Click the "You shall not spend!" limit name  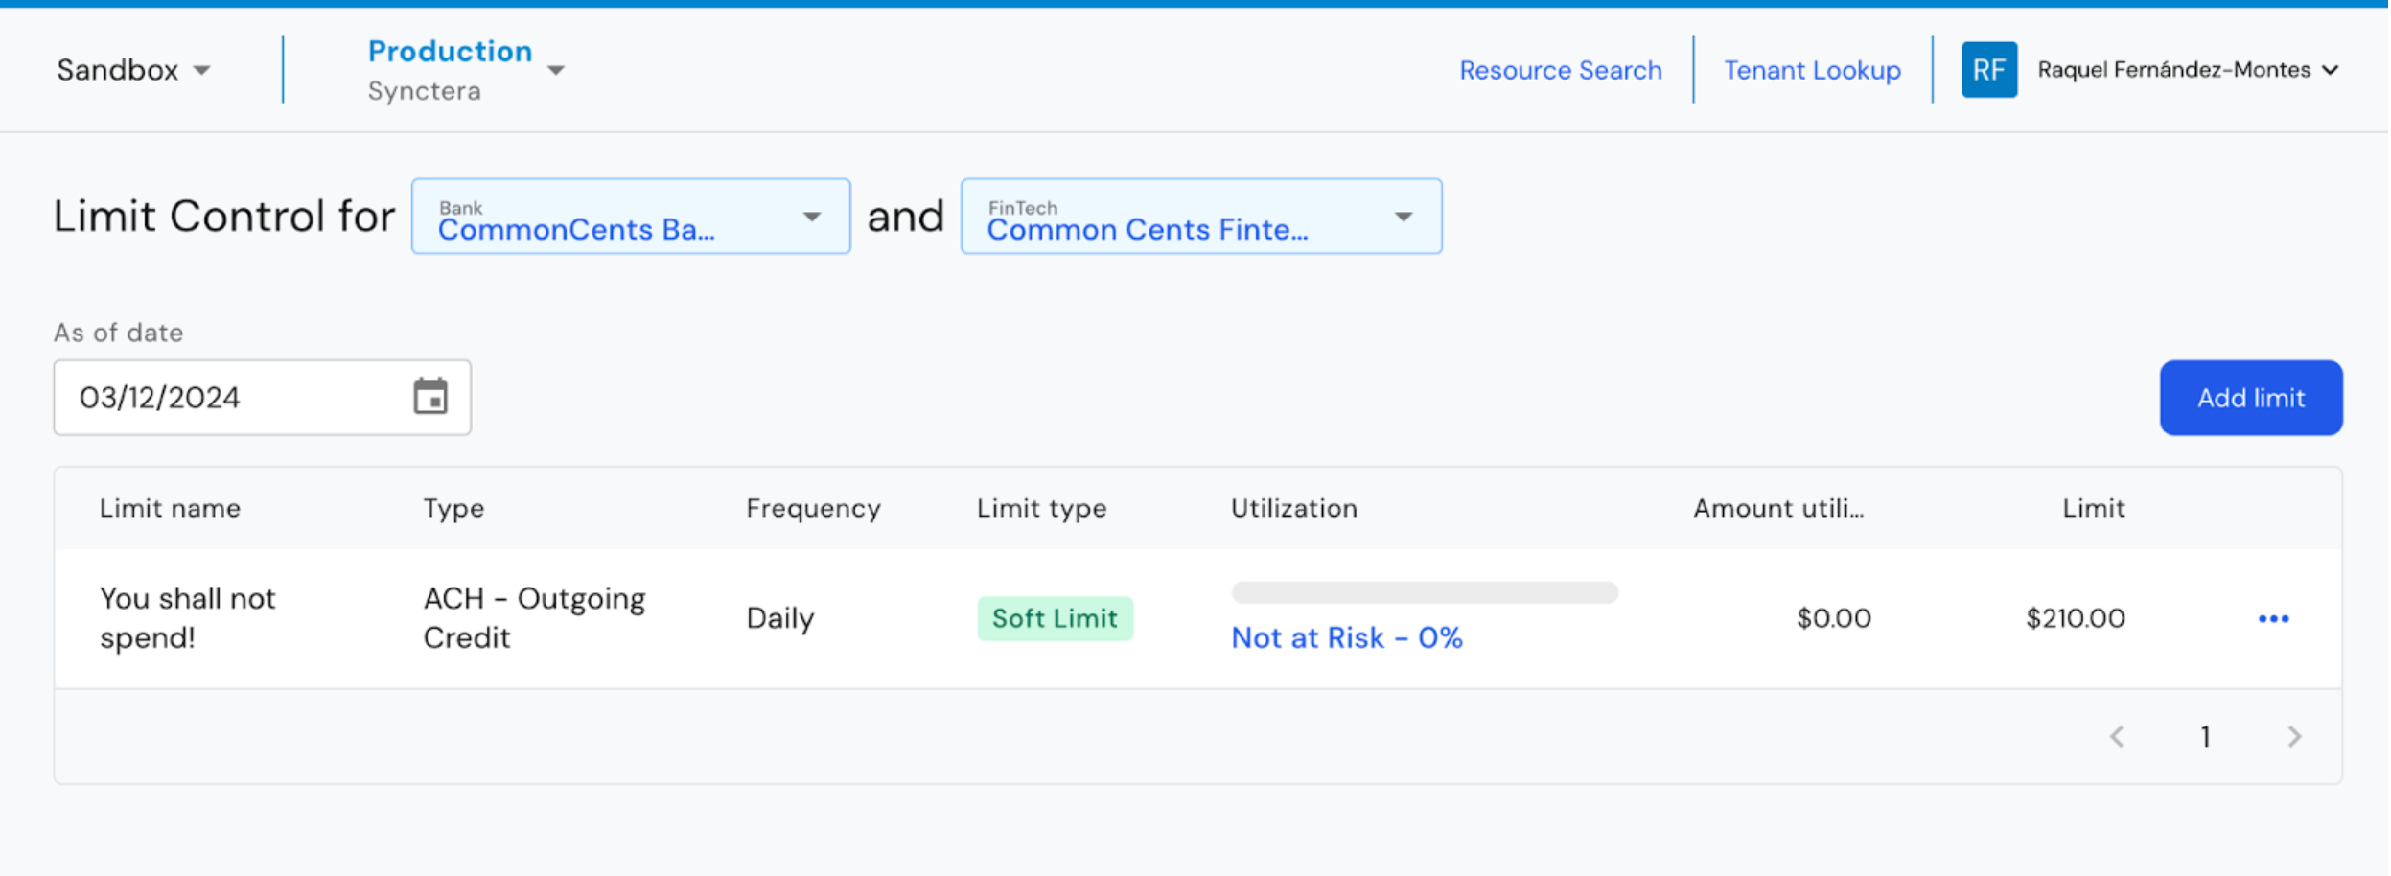point(187,618)
